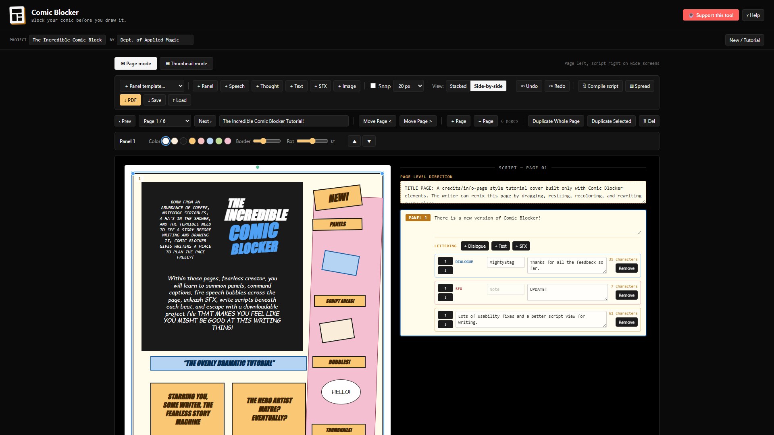774x435 pixels.
Task: Undo the last action
Action: point(529,86)
